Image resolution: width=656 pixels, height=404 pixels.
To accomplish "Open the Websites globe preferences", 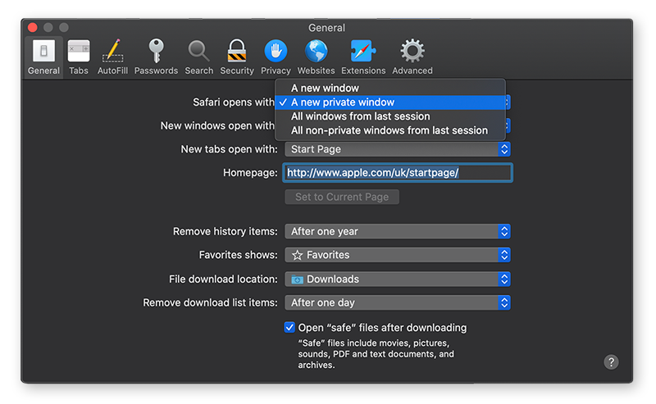I will pos(316,57).
